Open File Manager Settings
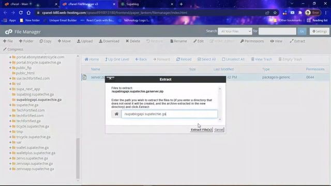Viewport: 331px width, 186px height. coord(320,31)
